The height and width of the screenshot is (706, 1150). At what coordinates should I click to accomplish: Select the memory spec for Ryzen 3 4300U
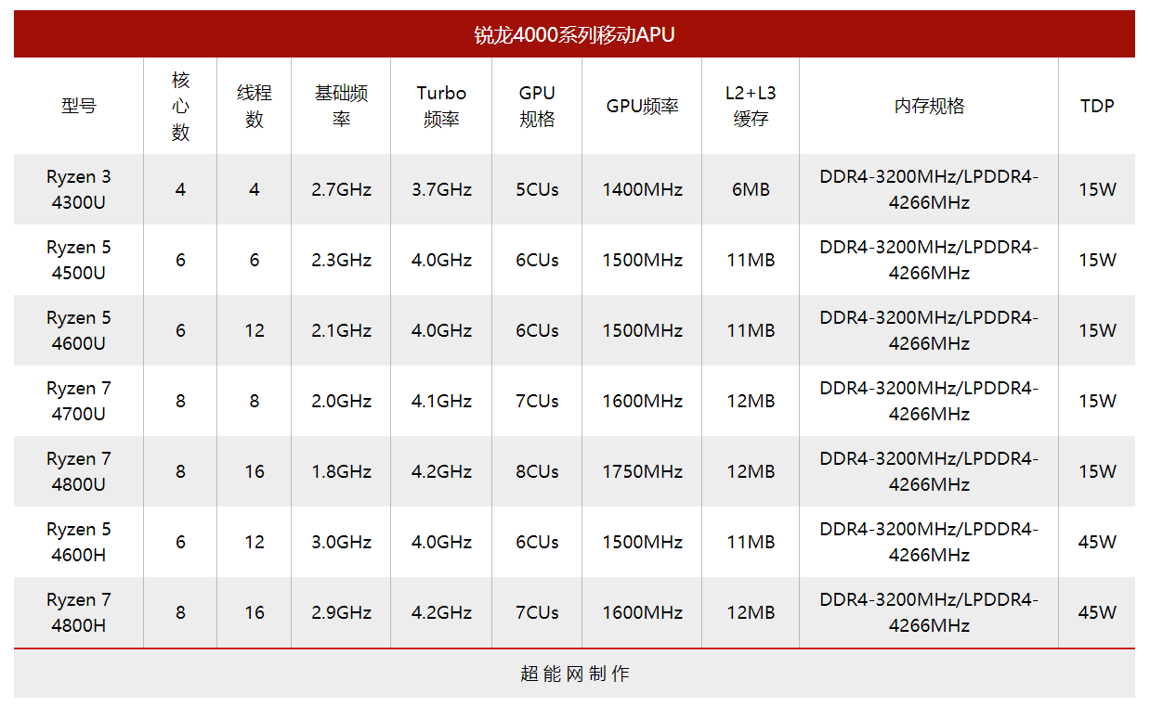click(x=929, y=189)
